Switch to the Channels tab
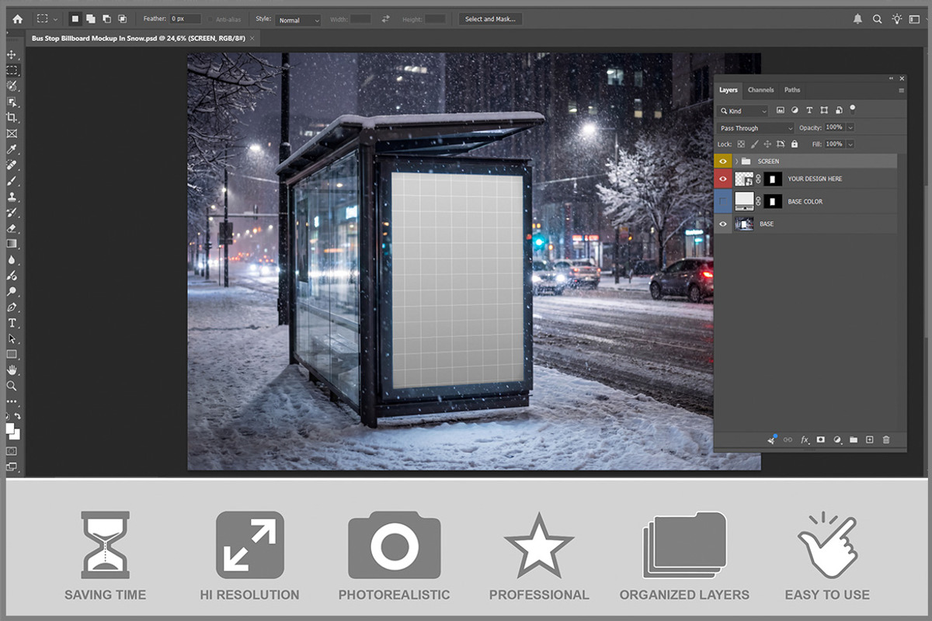The image size is (932, 621). point(760,90)
